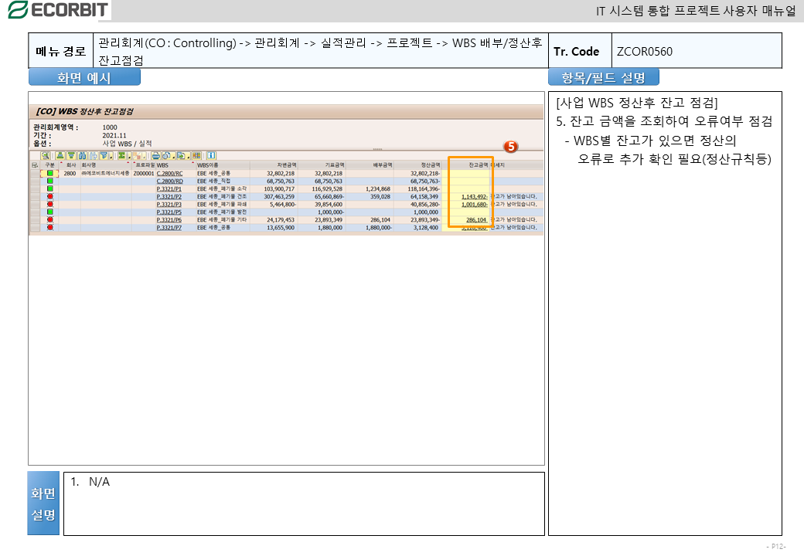The height and width of the screenshot is (556, 804).
Task: Click balance amount 1,143,492- link
Action: coord(473,197)
